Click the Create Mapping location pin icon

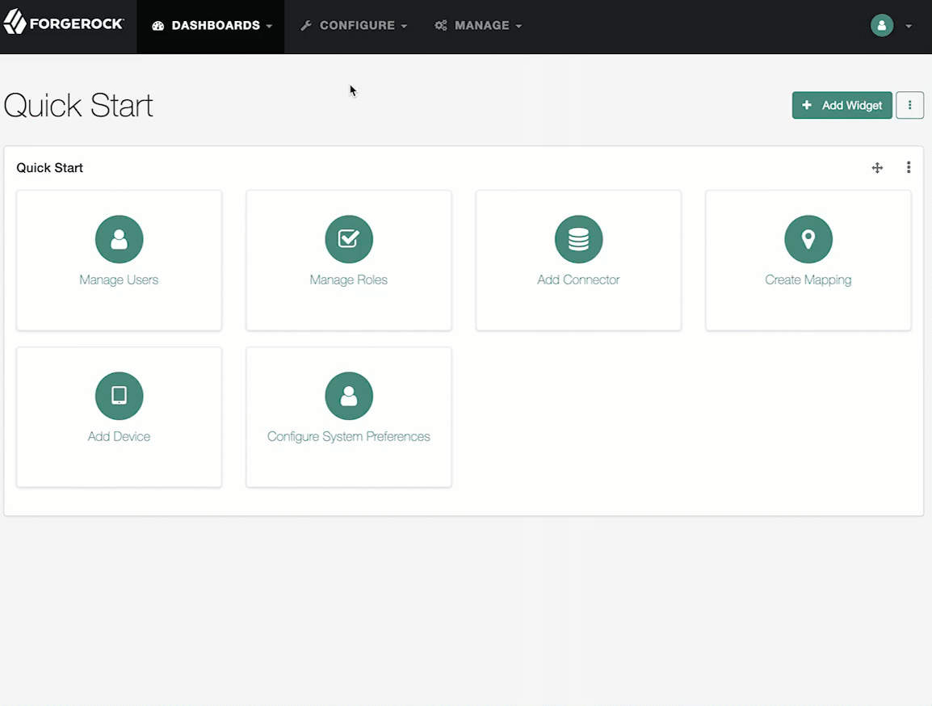click(808, 239)
